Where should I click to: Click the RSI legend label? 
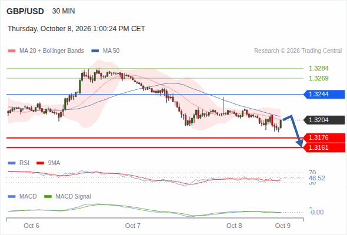point(24,163)
